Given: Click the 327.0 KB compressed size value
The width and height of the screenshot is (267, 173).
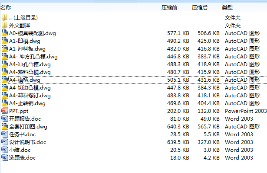Looking at the screenshot, I should (208, 142).
